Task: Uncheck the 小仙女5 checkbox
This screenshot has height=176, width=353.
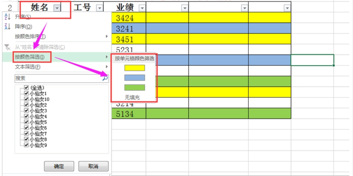Action: click(x=26, y=122)
